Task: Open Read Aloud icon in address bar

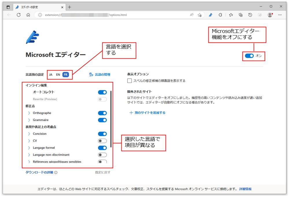Action: point(192,15)
